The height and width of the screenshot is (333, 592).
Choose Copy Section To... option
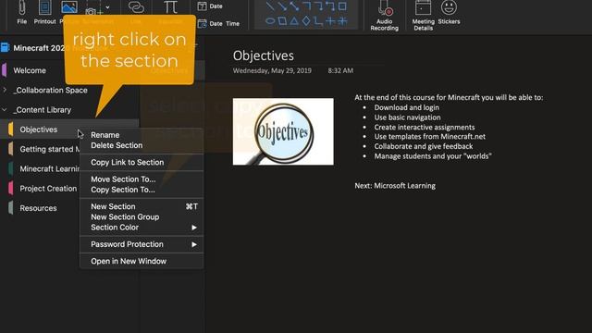click(x=123, y=190)
